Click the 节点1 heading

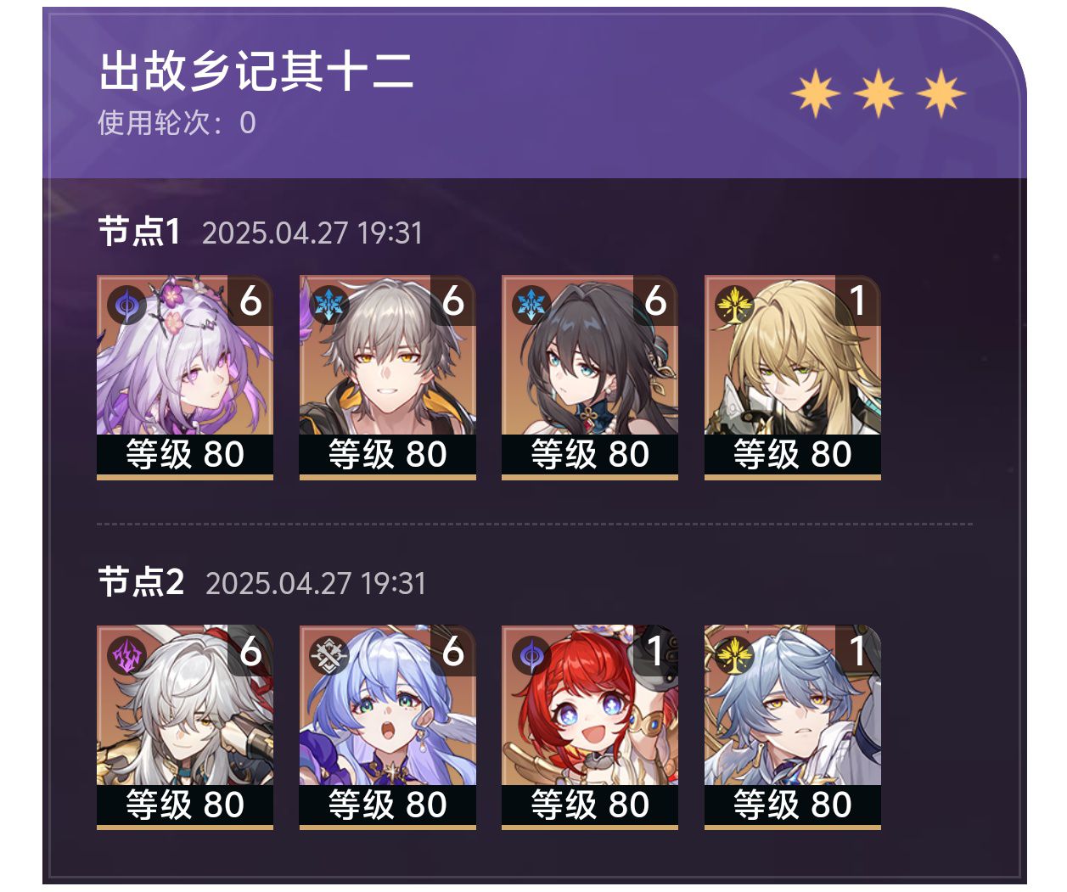[x=139, y=232]
